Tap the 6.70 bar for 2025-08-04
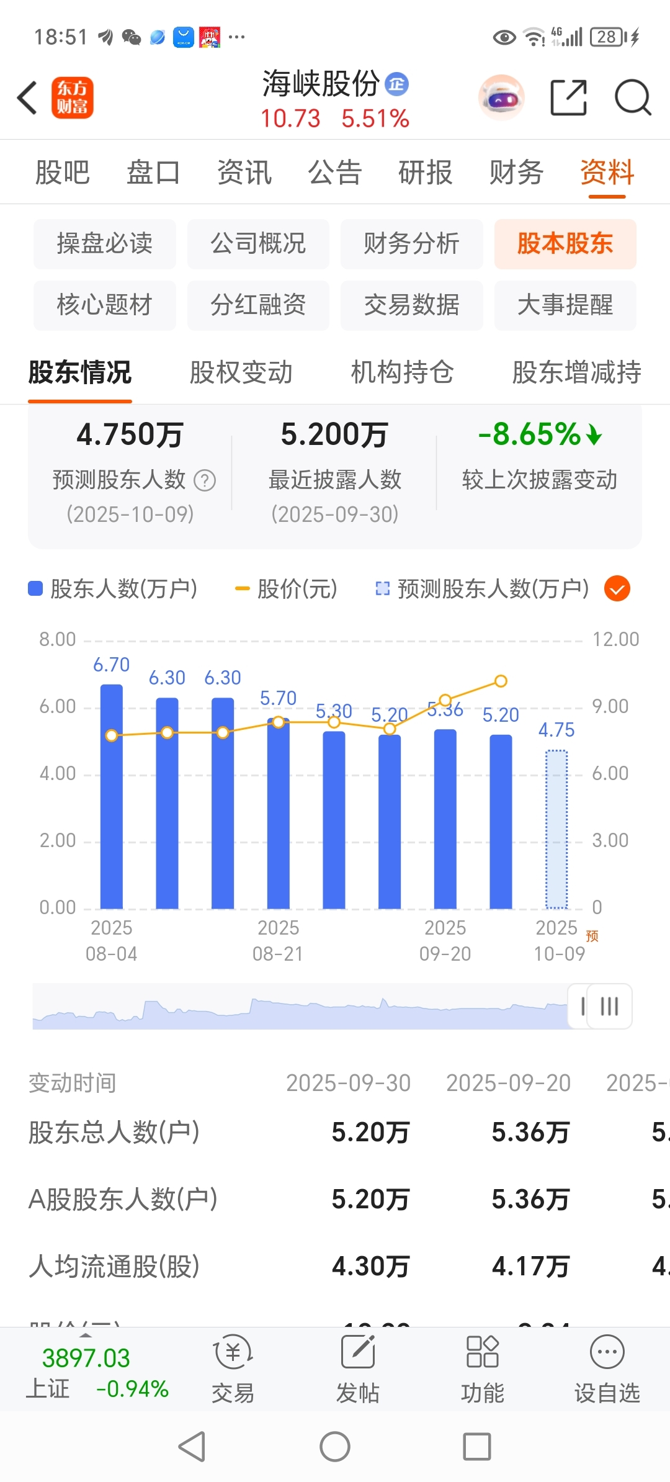The height and width of the screenshot is (1482, 670). coord(112,796)
